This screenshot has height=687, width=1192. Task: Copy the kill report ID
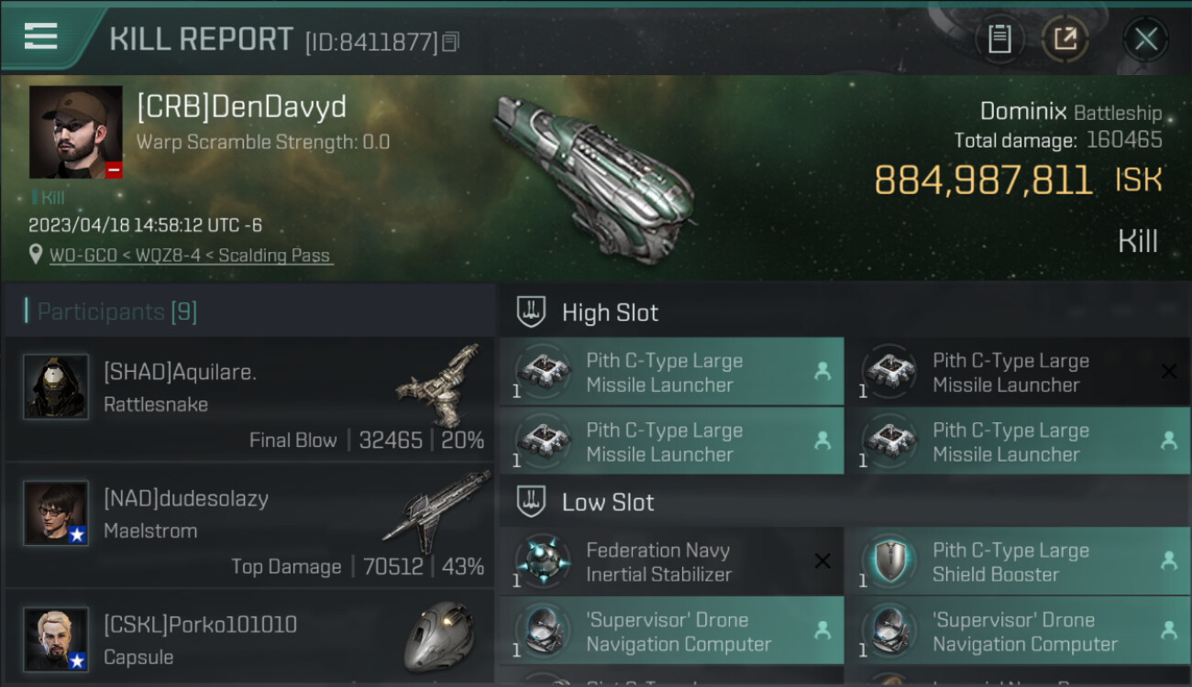[450, 41]
